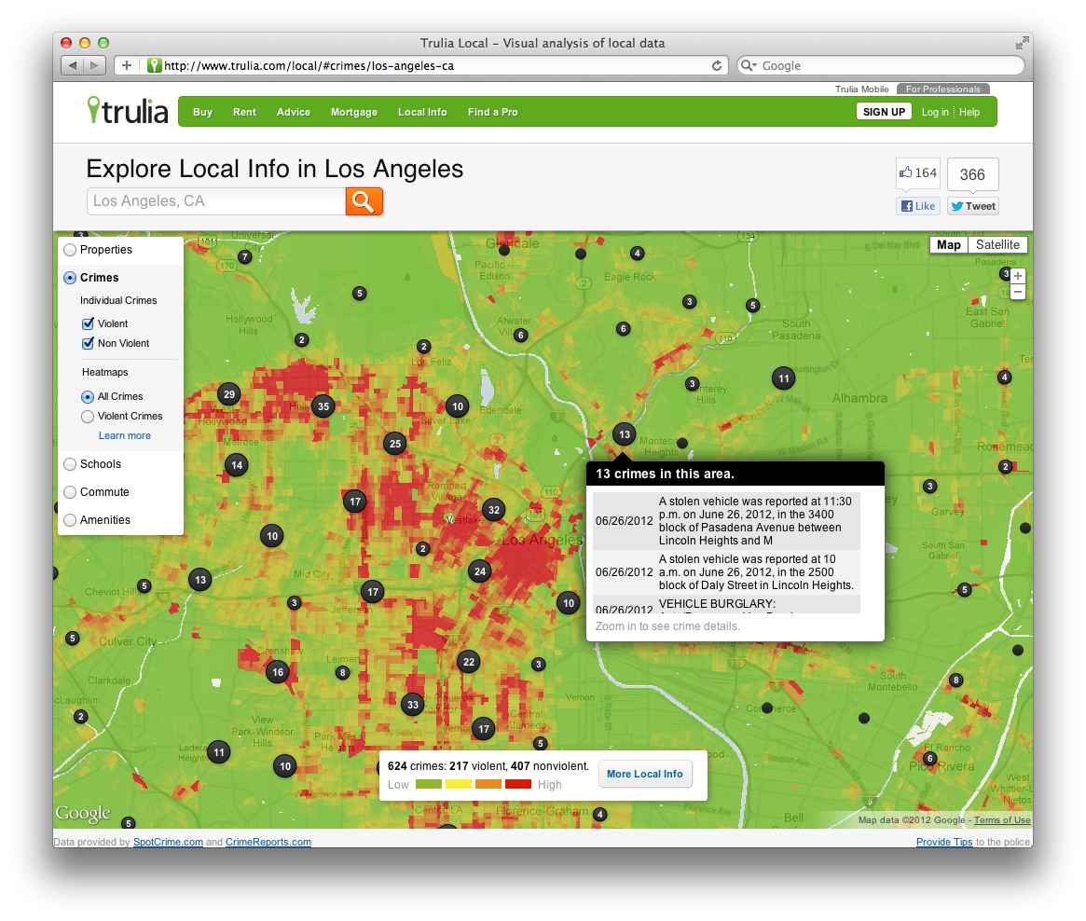Open crime cluster marker 29
The width and height of the screenshot is (1086, 921).
(229, 394)
